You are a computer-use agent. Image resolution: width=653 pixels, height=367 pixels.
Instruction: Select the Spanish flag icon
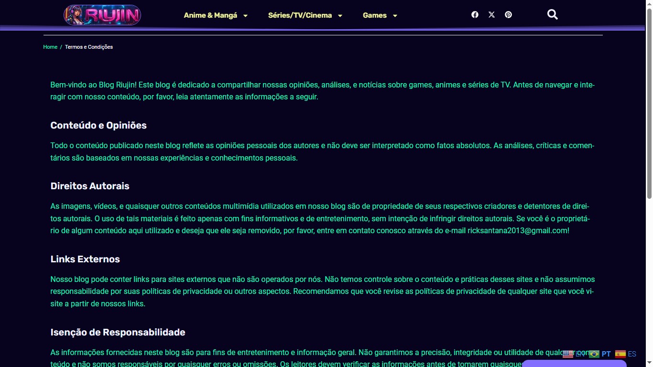[620, 354]
